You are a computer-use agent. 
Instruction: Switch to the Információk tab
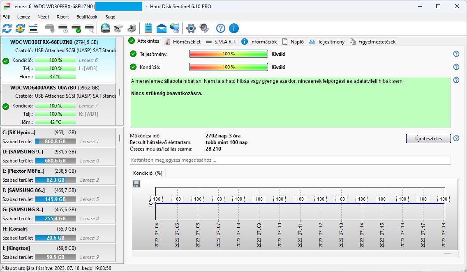pos(259,41)
